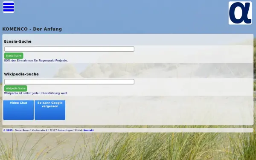Focus the Wikipedia search input field
Image resolution: width=256 pixels, height=160 pixels.
click(x=69, y=81)
